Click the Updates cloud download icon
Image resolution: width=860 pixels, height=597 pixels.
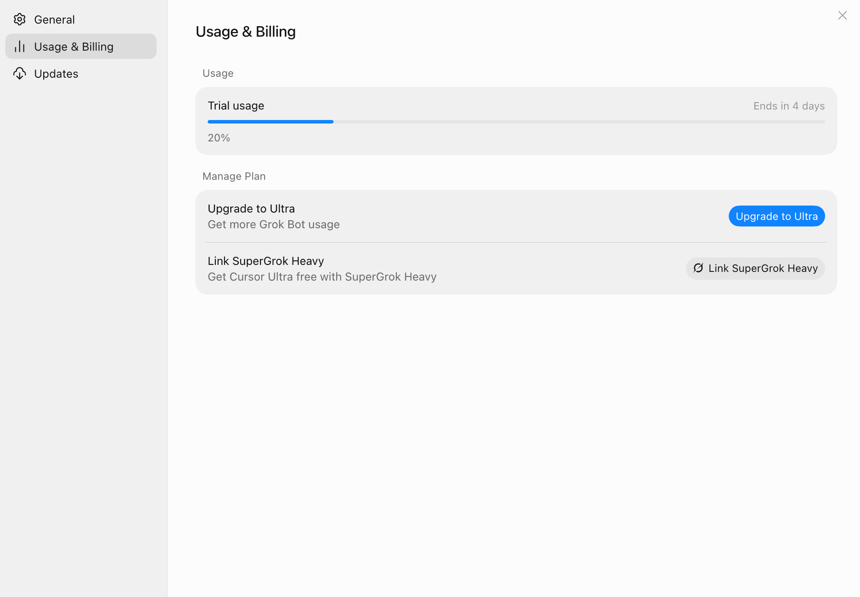pos(20,73)
